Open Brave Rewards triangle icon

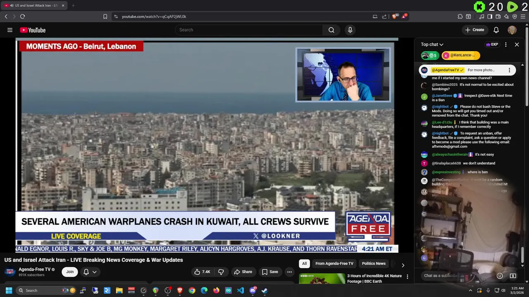pyautogui.click(x=405, y=16)
